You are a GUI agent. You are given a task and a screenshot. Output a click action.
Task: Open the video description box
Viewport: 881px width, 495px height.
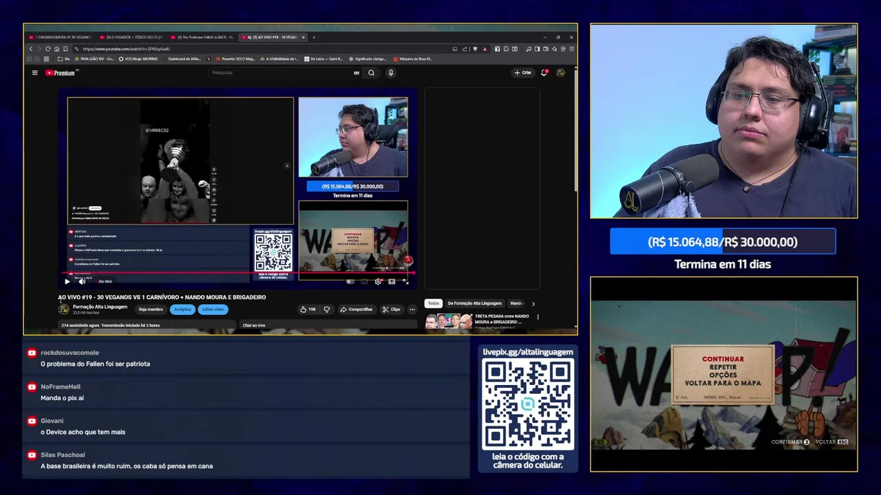pyautogui.click(x=147, y=325)
